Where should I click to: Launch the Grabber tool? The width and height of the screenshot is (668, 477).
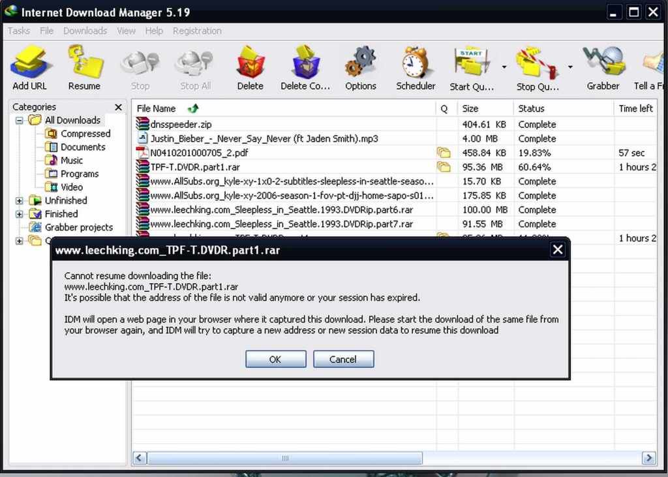pos(603,63)
